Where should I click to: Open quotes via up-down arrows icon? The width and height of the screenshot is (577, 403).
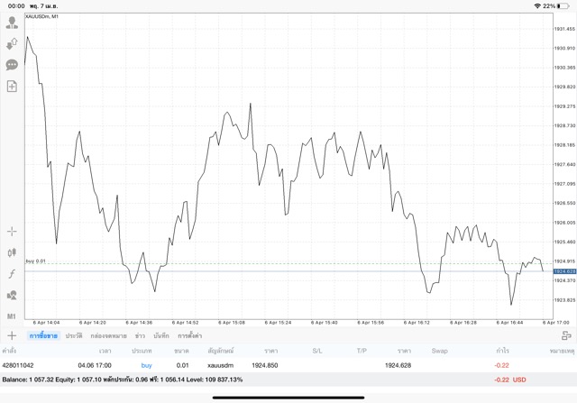[x=12, y=43]
